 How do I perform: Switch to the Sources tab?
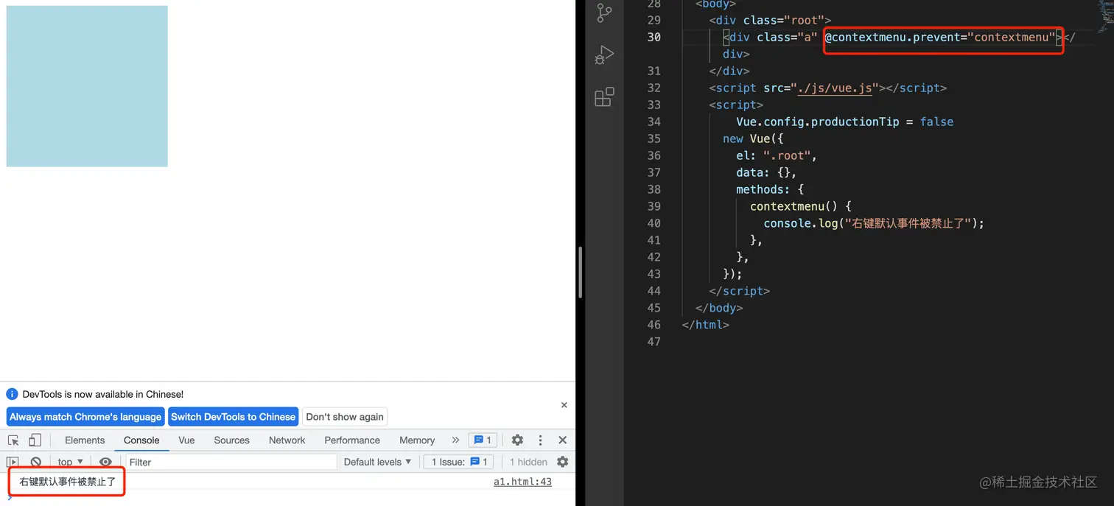[231, 440]
